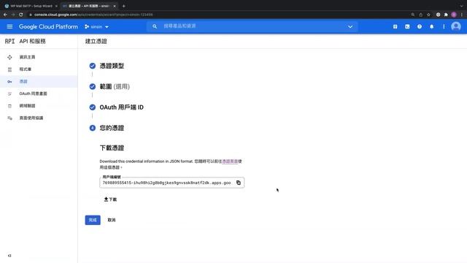
Task: Open page usage agreements sidebar item
Action: 39,118
